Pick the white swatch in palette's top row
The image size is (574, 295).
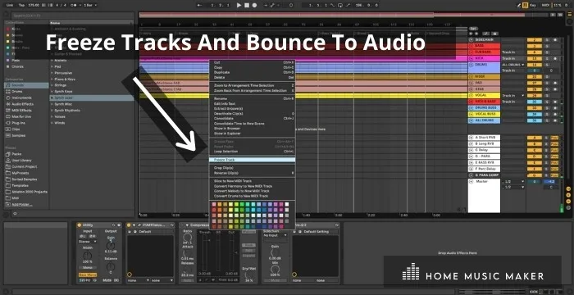point(287,204)
